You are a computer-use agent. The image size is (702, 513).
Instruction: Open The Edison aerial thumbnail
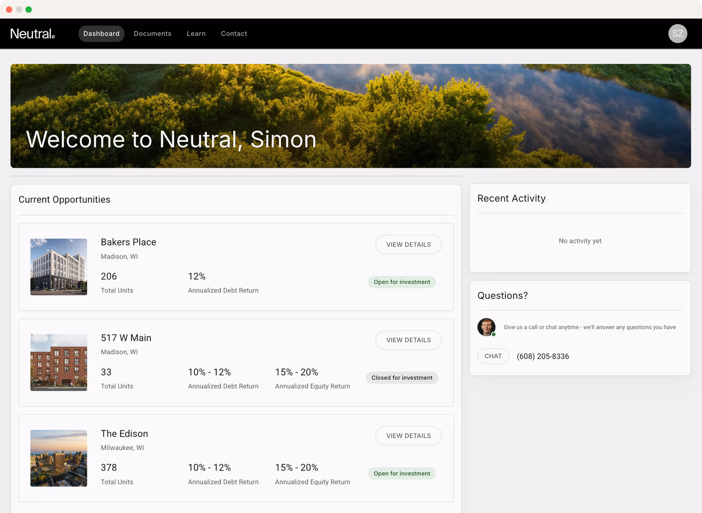point(59,458)
